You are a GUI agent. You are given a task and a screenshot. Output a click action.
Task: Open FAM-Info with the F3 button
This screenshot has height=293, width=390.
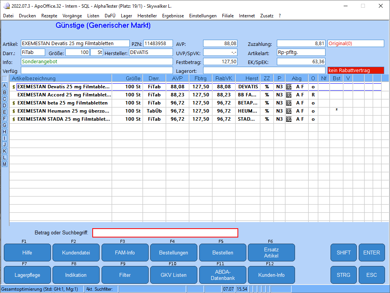click(x=125, y=253)
